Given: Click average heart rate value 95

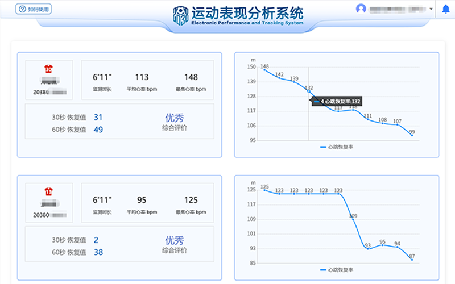Looking at the screenshot, I should [142, 200].
